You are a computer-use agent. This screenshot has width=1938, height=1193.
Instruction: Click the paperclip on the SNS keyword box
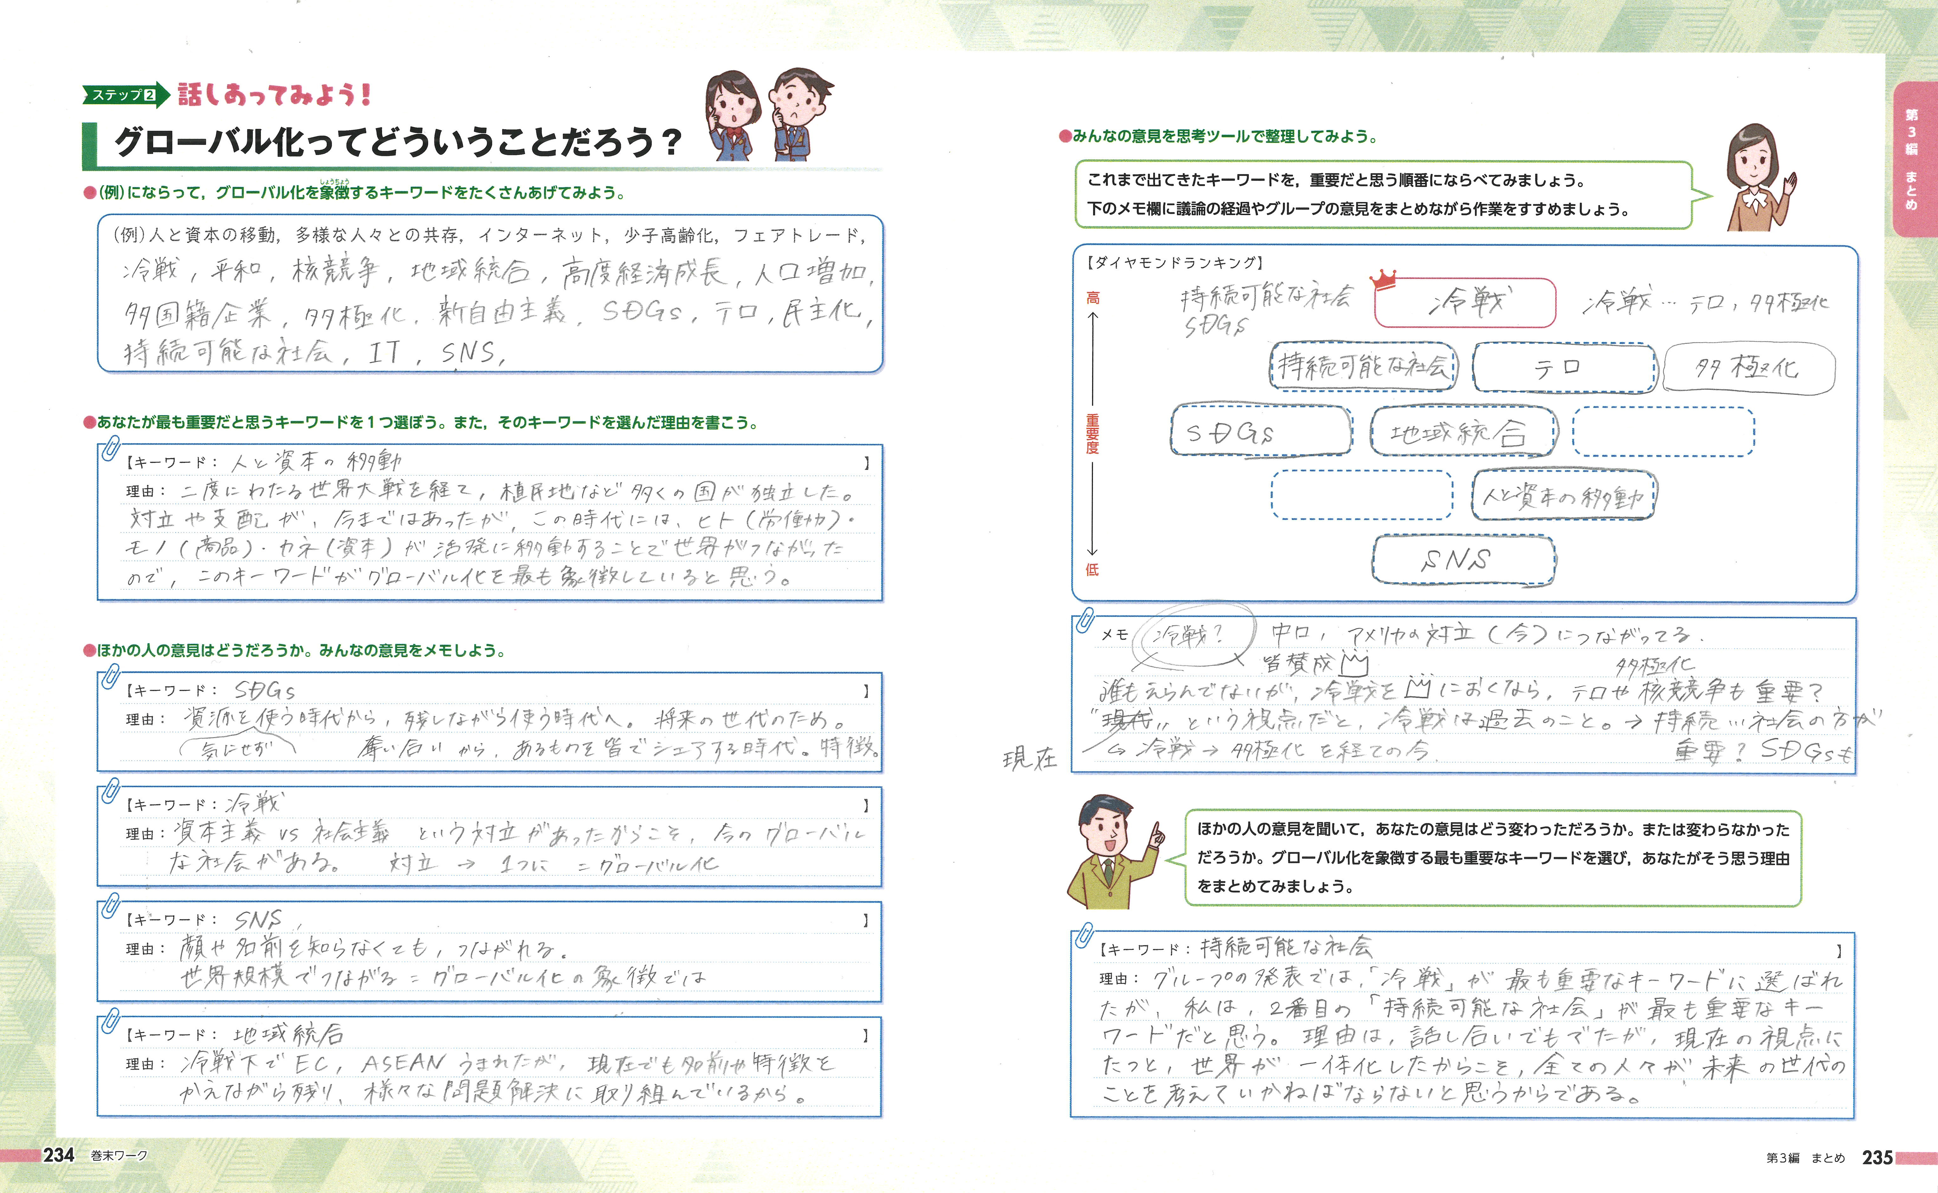110,906
